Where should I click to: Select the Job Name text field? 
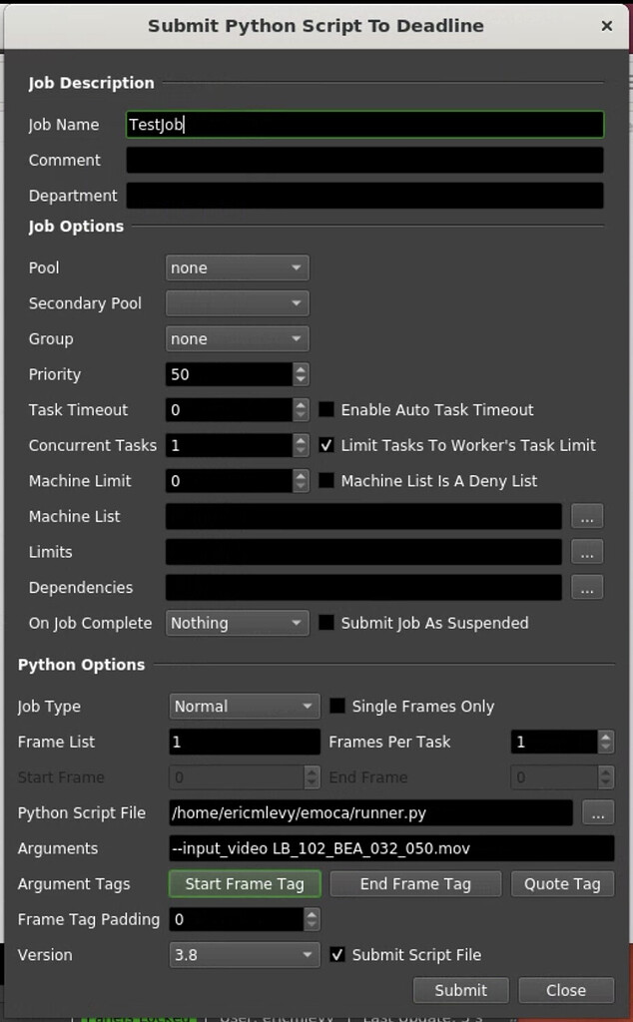pyautogui.click(x=364, y=124)
